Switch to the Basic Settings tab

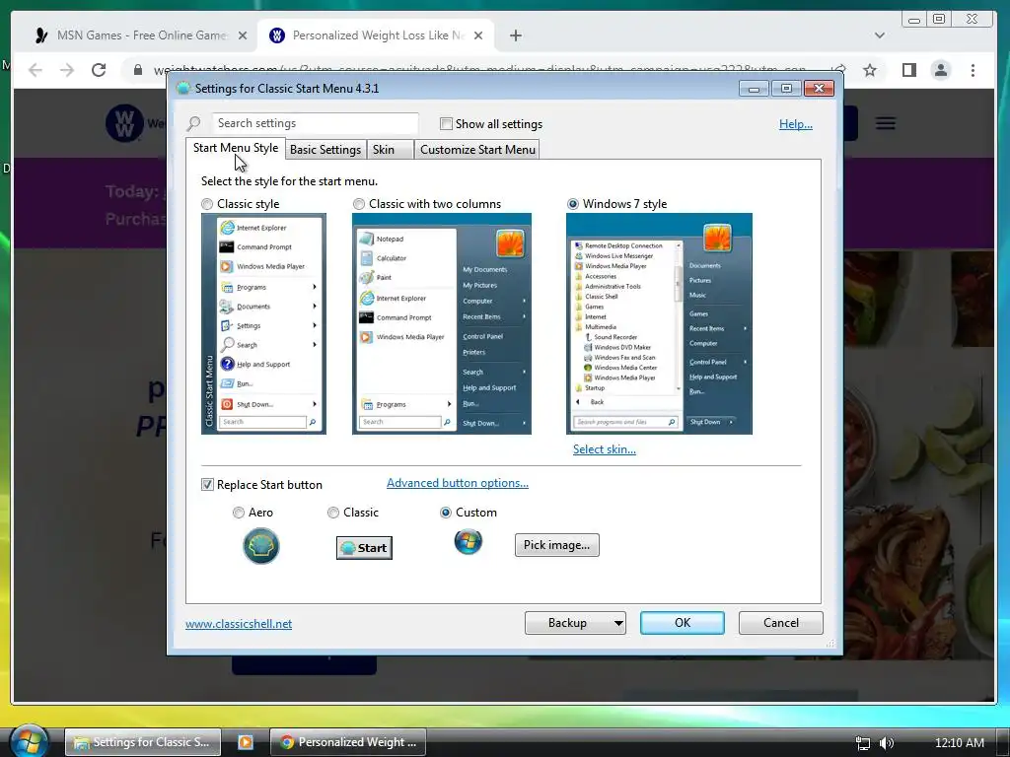point(325,150)
